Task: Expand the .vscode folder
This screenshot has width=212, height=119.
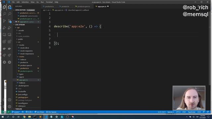Action: [x=17, y=30]
